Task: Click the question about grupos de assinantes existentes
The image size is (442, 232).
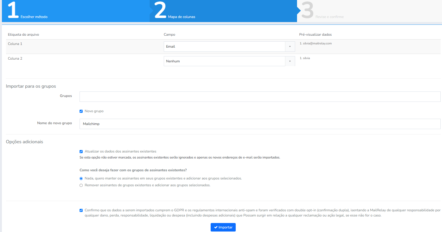Action: coord(133,170)
